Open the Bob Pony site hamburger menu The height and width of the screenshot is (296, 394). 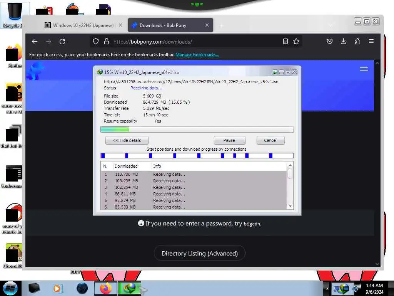tap(364, 69)
